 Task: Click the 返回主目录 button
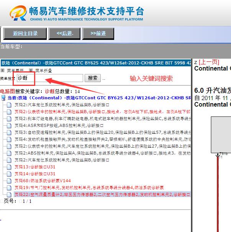[25, 34]
